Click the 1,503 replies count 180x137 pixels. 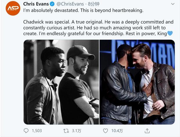point(37,131)
